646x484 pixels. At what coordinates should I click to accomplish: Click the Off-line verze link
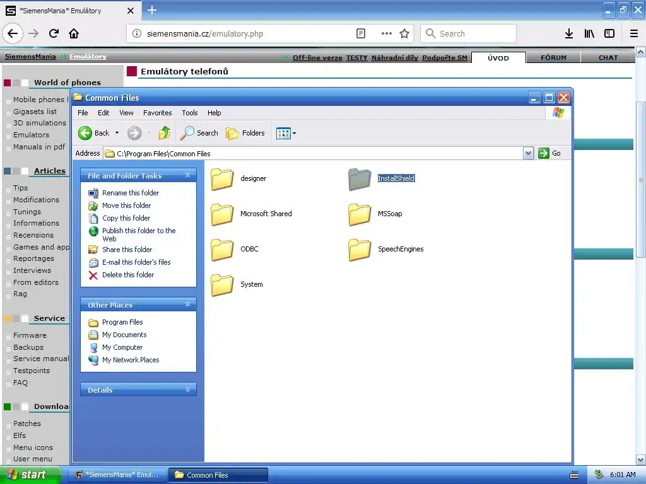click(x=317, y=57)
